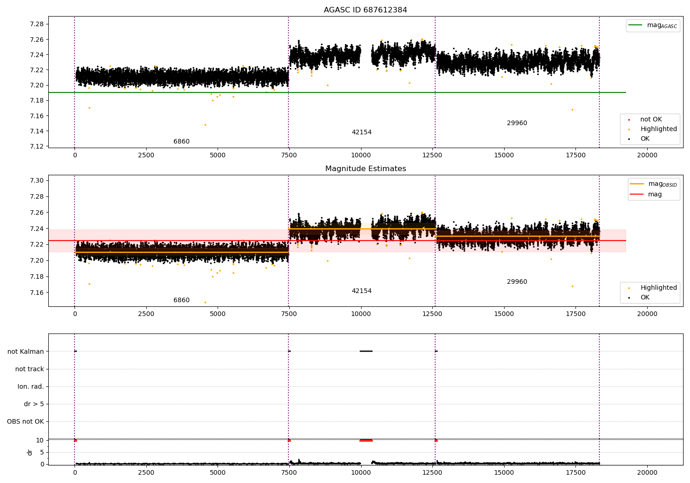Click obsid label 42154 in AGASC ID plot
Screen dimensions: 690x483
click(x=362, y=132)
